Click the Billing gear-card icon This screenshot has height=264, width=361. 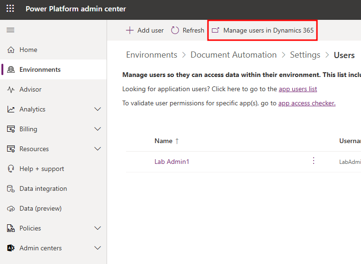pos(11,129)
